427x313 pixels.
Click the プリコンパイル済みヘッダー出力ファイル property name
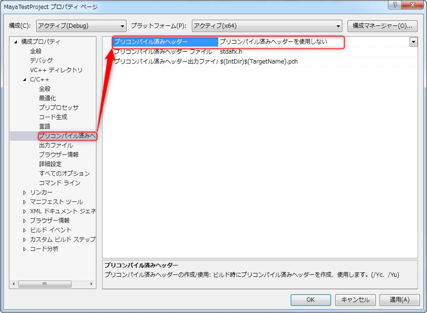tap(166, 62)
